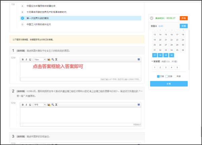Viewport: 202px width, 145px height.
Task: Insert formula (sigma) in question 2 editor
Action: click(x=56, y=105)
